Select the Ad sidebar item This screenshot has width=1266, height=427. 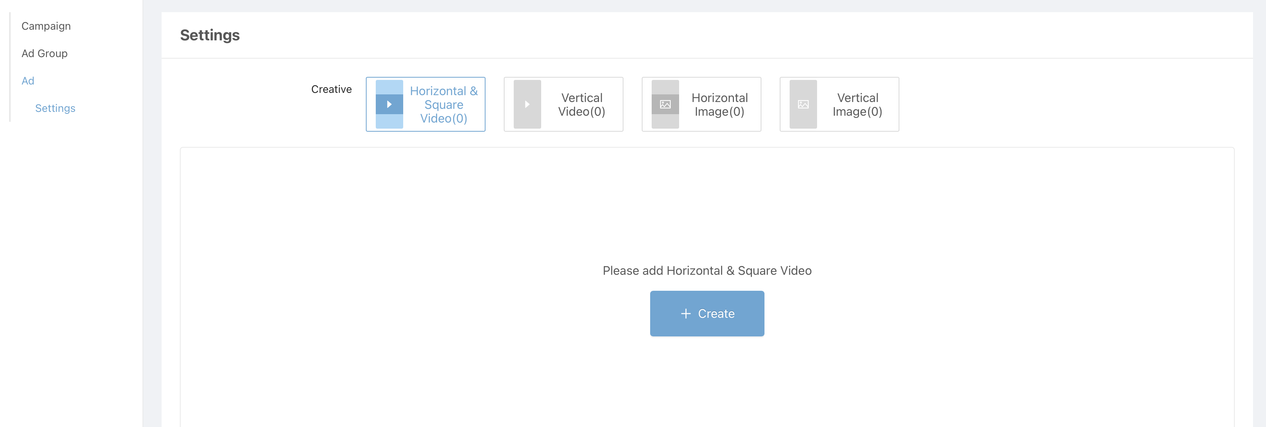click(27, 81)
